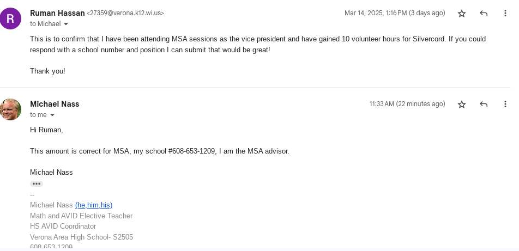519x251 pixels.
Task: Open the (he,him,his) pronoun link
Action: point(94,205)
